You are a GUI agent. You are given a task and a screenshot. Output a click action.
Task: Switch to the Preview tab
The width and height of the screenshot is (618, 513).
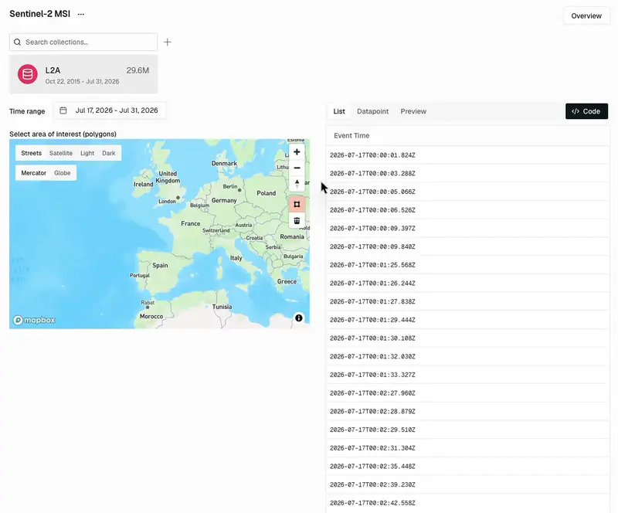coord(413,111)
